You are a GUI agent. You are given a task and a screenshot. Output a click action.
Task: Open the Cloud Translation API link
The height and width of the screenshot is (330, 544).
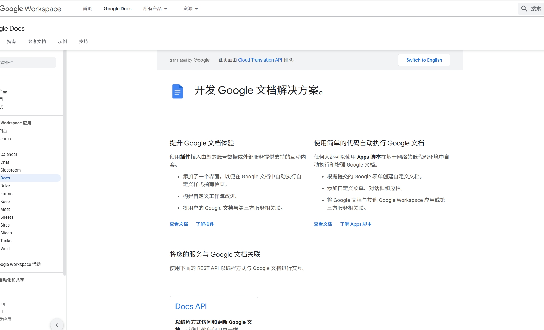[260, 60]
